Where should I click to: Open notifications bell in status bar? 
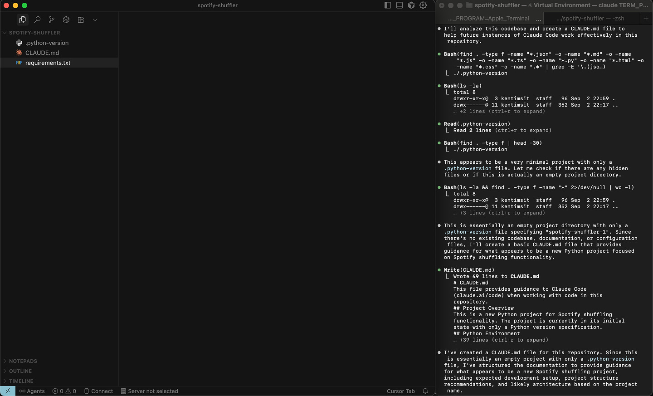pyautogui.click(x=425, y=391)
